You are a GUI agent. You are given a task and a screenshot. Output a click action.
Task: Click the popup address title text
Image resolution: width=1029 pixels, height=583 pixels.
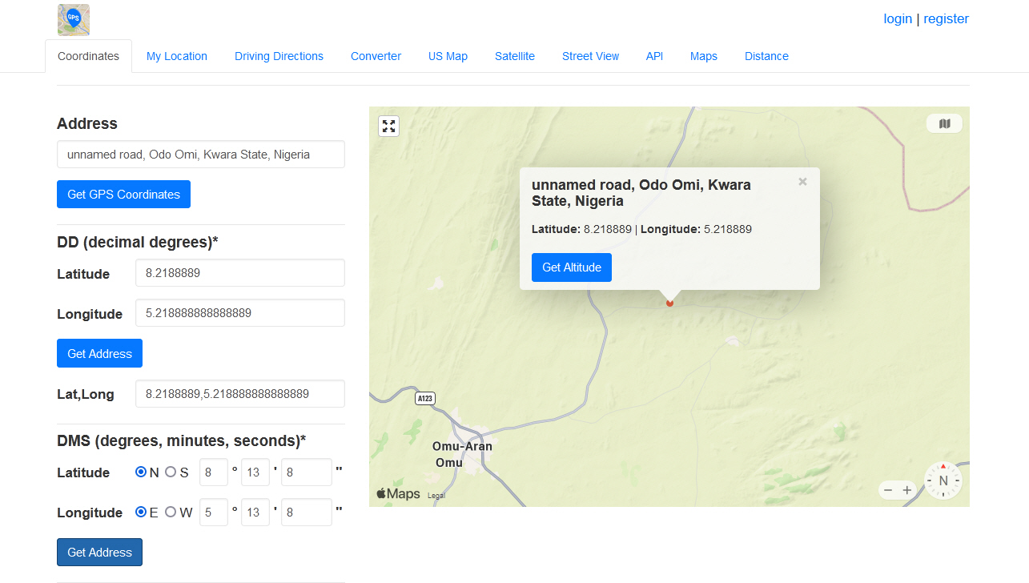coord(641,193)
